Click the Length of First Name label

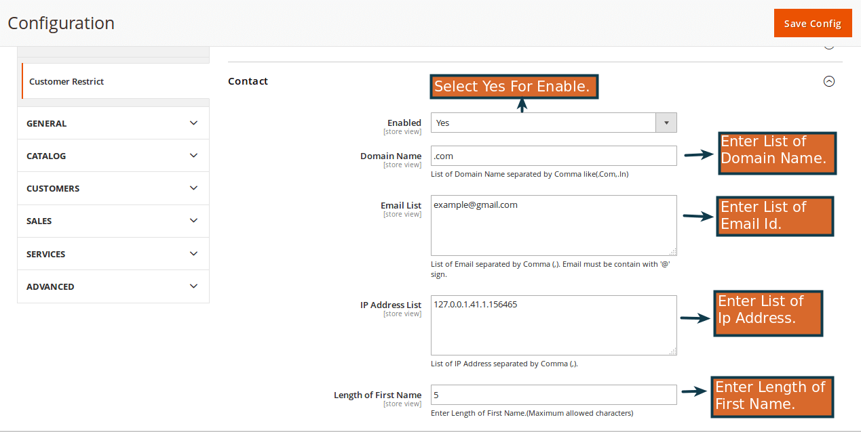coord(377,395)
